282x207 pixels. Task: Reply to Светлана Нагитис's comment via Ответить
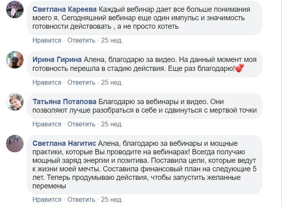81,199
